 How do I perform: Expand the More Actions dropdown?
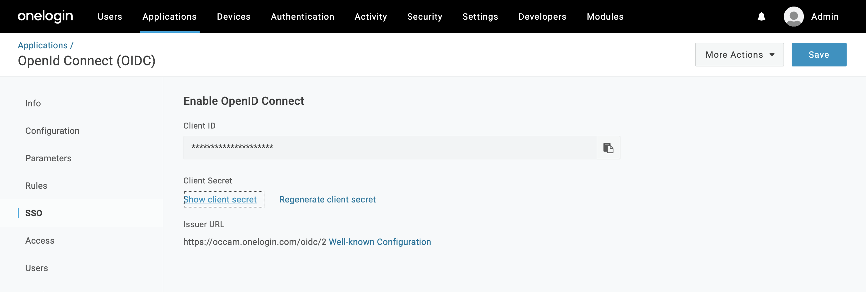(739, 55)
